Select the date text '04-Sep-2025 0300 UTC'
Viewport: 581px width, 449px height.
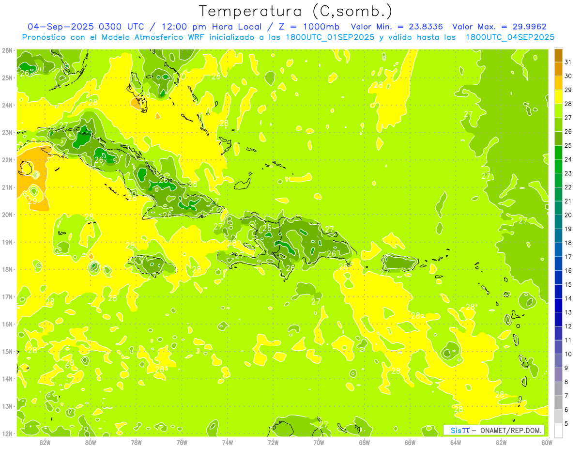tap(86, 27)
